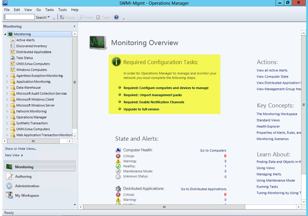This screenshot has height=216, width=308.
Task: Click the My Workspace icon
Action: coord(9,195)
